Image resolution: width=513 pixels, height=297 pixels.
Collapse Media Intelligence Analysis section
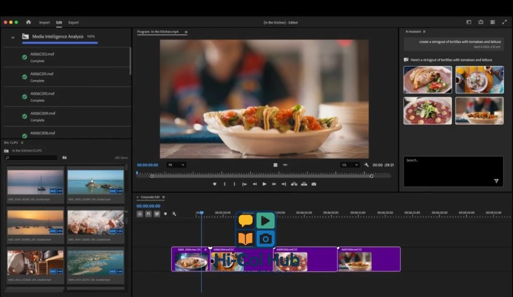click(x=12, y=37)
